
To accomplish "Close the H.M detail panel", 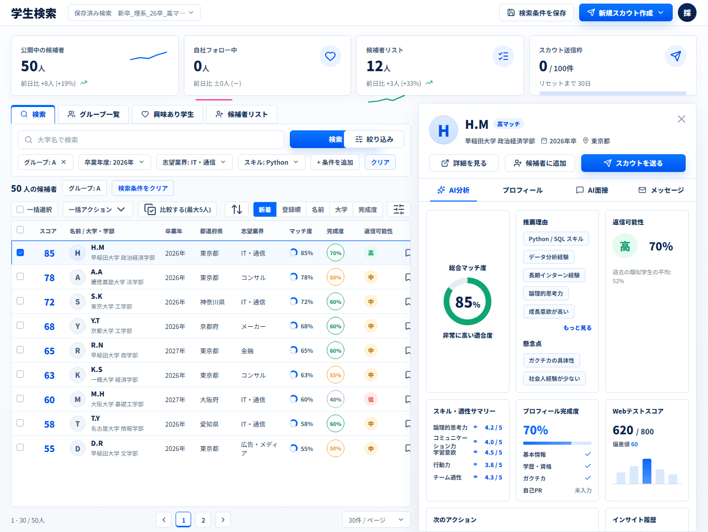I will pyautogui.click(x=682, y=119).
